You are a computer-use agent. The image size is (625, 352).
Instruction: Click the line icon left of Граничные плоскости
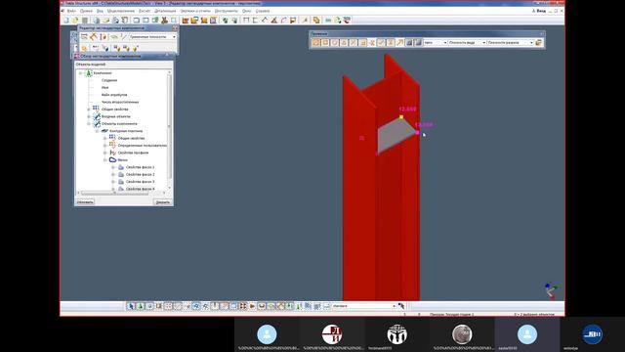[x=124, y=37]
